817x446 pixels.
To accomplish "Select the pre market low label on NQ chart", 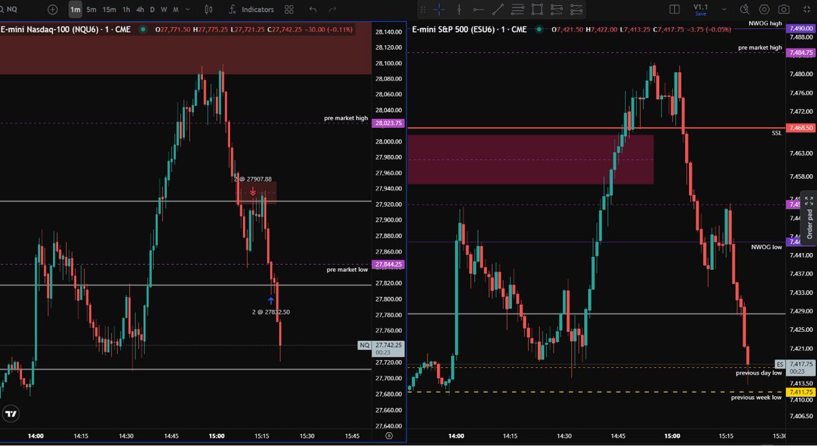I will point(347,270).
